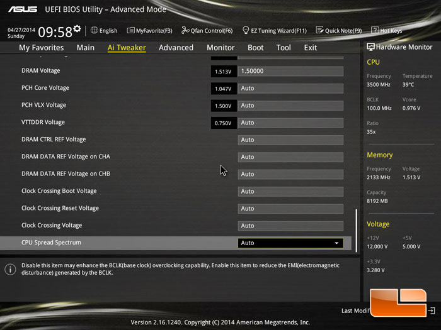
Task: Click the memory frequency 2133 MHz value
Action: (x=379, y=177)
